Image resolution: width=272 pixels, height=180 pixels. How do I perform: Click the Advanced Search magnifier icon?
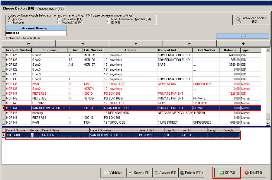point(239,20)
